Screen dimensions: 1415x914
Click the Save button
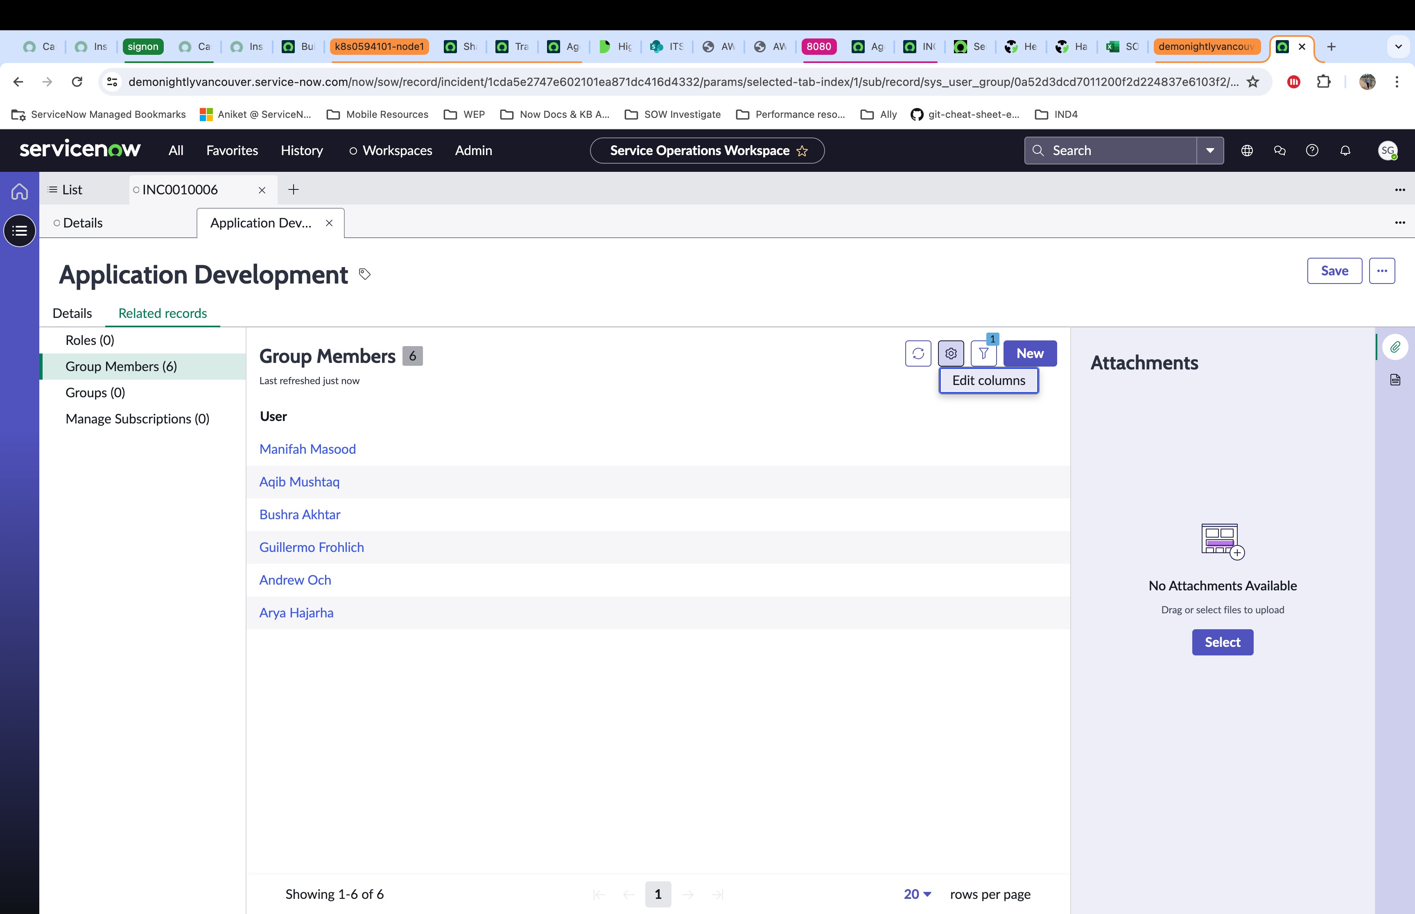tap(1334, 271)
